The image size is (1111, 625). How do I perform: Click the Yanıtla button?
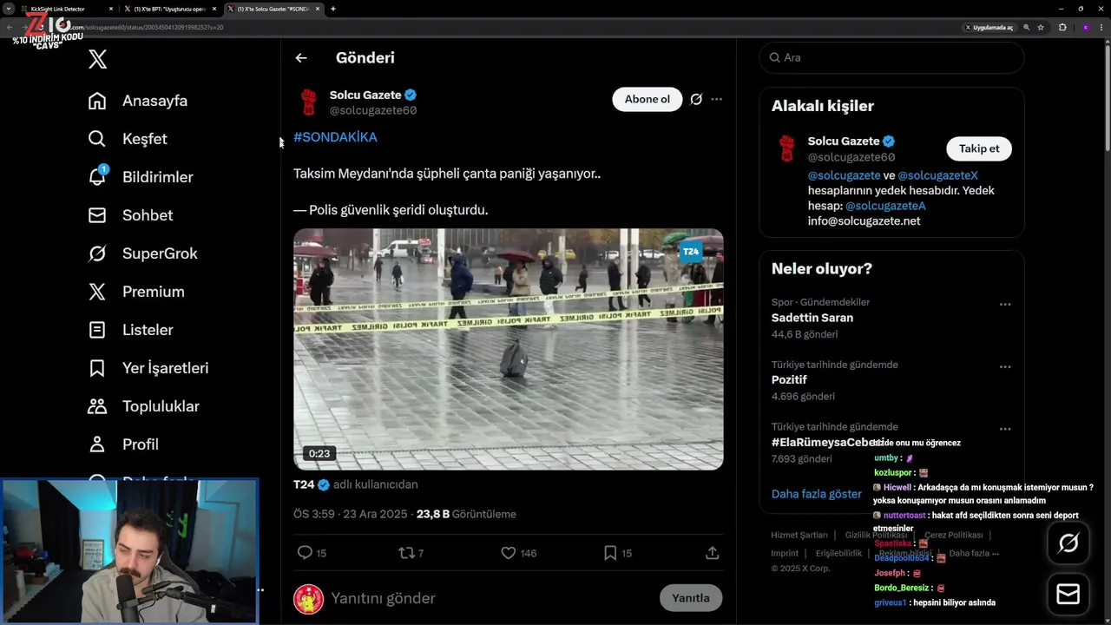(691, 598)
